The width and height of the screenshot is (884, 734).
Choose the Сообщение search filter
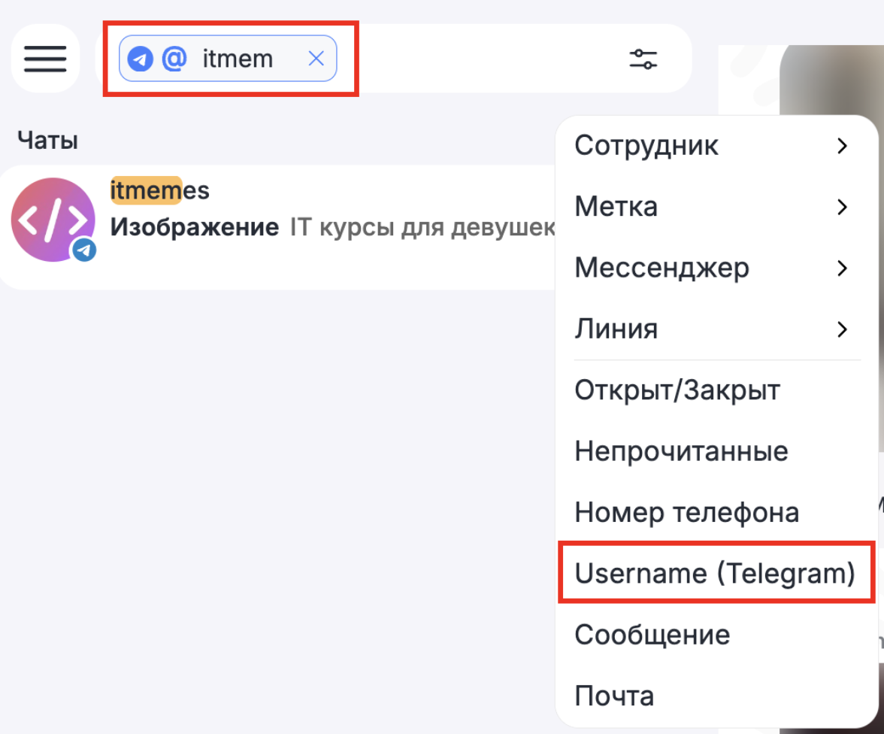[652, 635]
